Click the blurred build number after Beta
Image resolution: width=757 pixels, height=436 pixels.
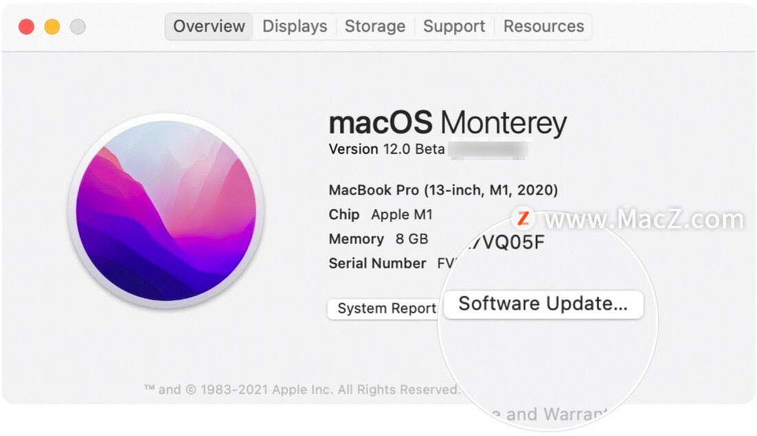(x=488, y=150)
